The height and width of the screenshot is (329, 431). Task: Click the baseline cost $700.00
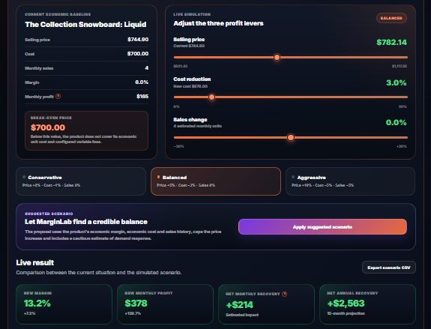coord(138,54)
